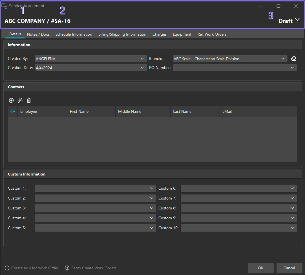305x275 pixels.
Task: Click the add contact plus icon
Action: 11,100
